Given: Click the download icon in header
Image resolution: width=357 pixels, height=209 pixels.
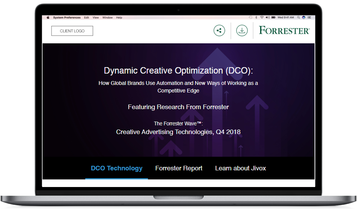Looking at the screenshot, I should [242, 31].
